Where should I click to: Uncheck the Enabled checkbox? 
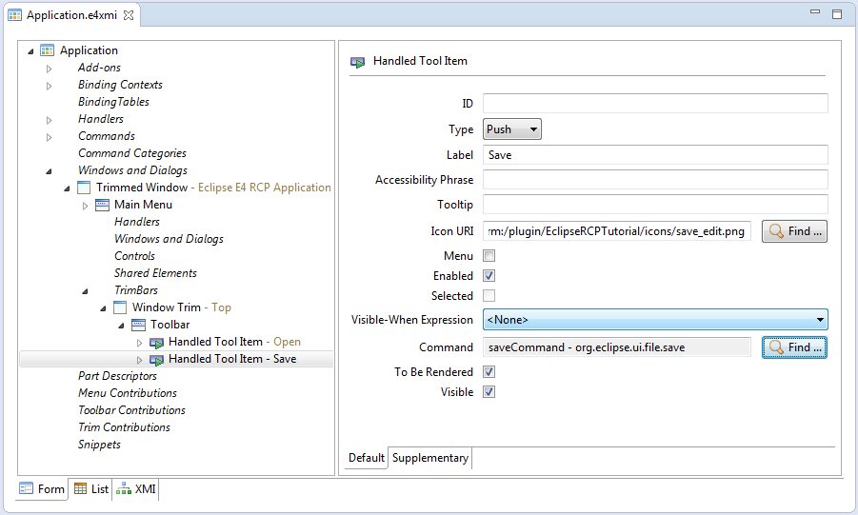489,276
